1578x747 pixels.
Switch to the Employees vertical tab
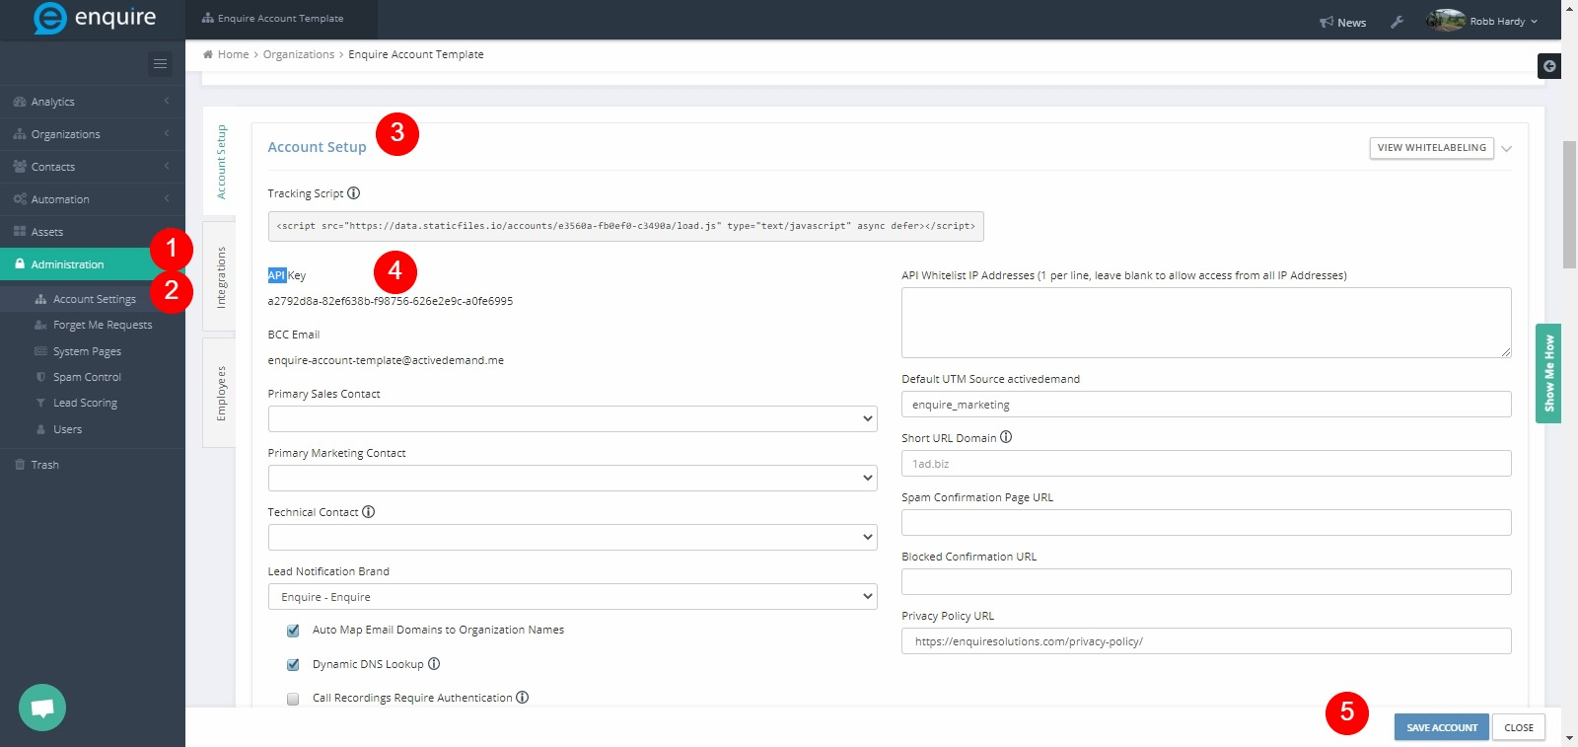[x=220, y=394]
